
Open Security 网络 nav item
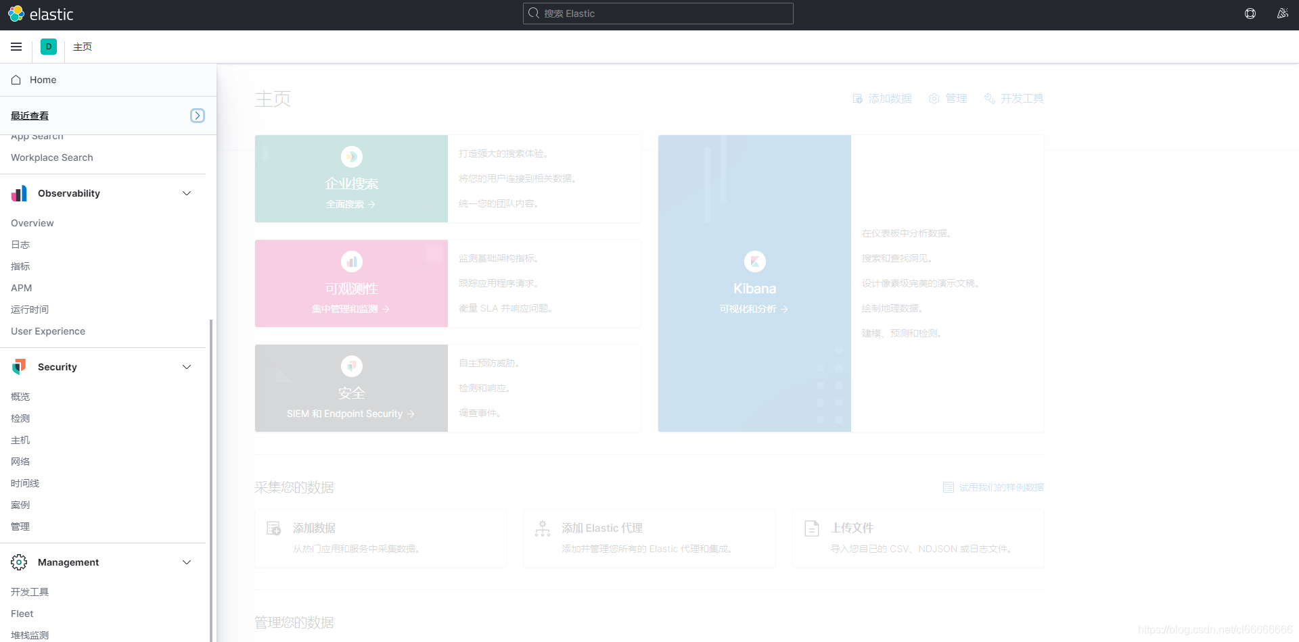[20, 462]
